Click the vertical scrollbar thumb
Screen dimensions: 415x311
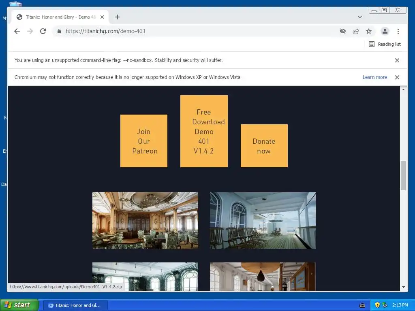click(403, 176)
